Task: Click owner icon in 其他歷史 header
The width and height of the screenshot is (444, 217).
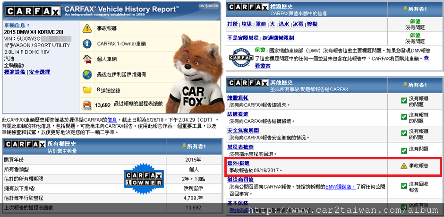Action: 405,85
